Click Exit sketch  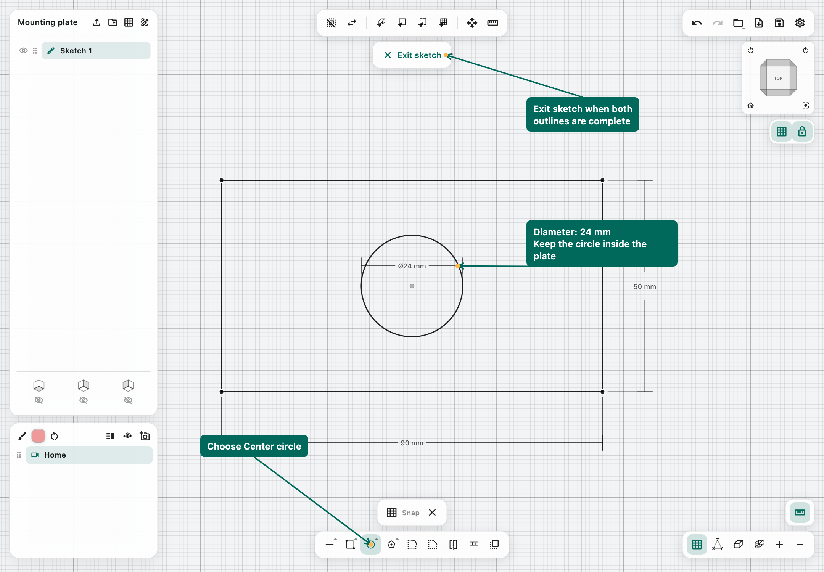point(412,55)
